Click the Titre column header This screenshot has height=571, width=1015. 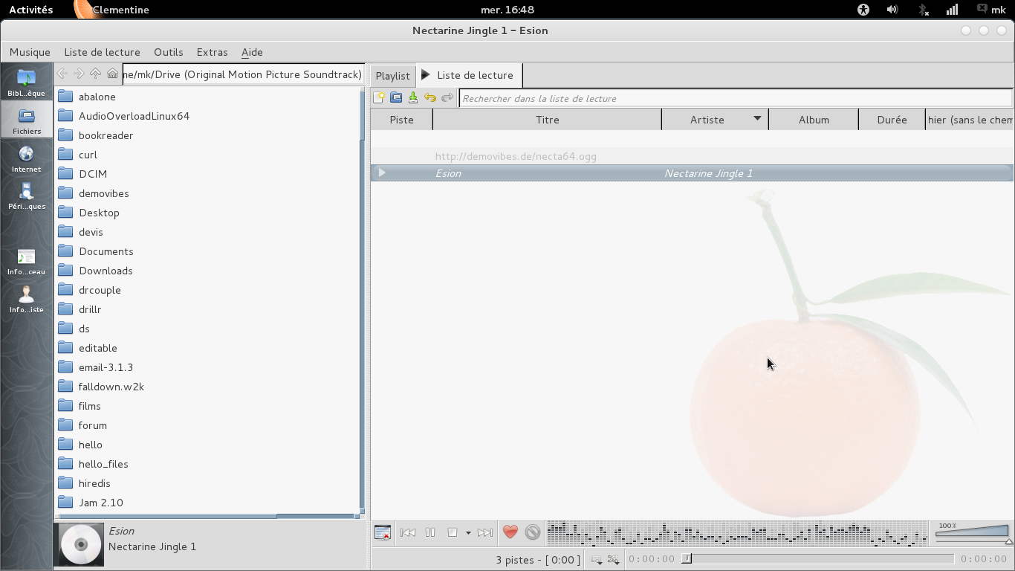click(547, 119)
